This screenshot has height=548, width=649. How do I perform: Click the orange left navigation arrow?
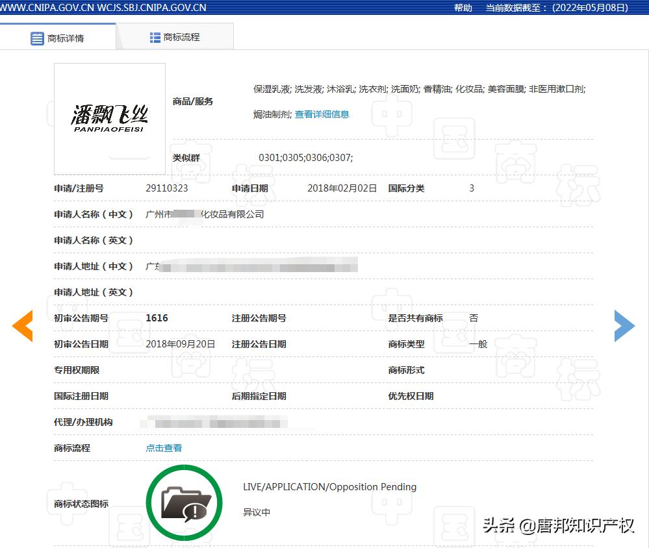point(23,326)
